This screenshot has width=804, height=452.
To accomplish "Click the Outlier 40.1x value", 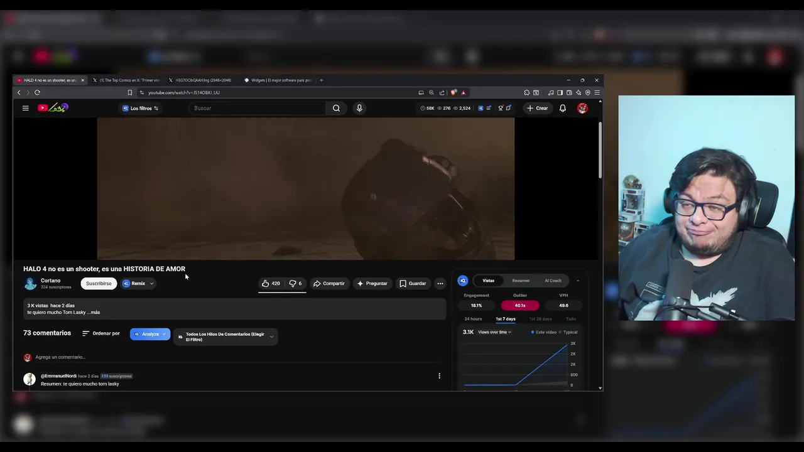I will click(x=520, y=305).
